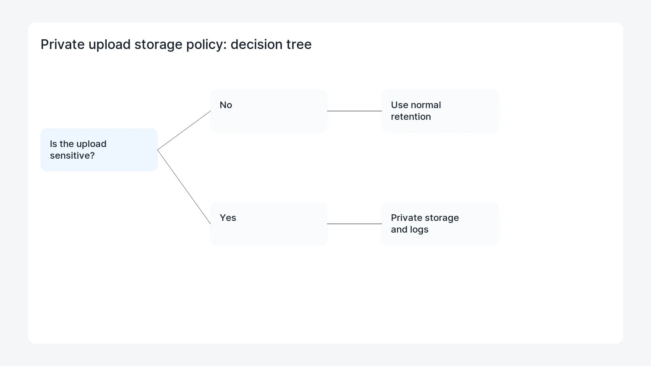Viewport: 651px width, 366px height.
Task: Click the 'Yes' branch node
Action: click(269, 224)
